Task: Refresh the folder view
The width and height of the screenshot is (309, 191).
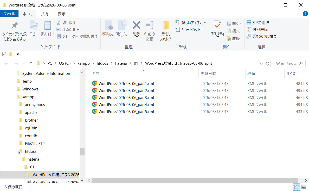Action: (x=267, y=64)
